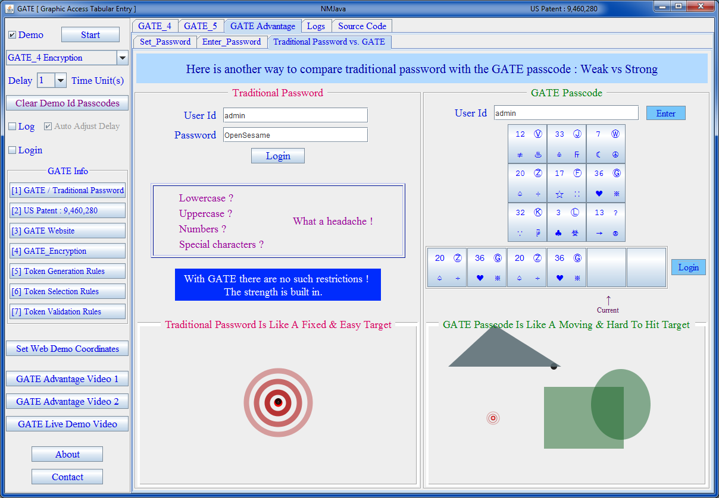
Task: Play GATE Advantage Video 2
Action: coord(67,401)
